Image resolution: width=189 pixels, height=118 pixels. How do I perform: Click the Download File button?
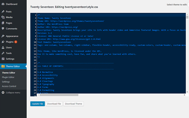pos(54,104)
